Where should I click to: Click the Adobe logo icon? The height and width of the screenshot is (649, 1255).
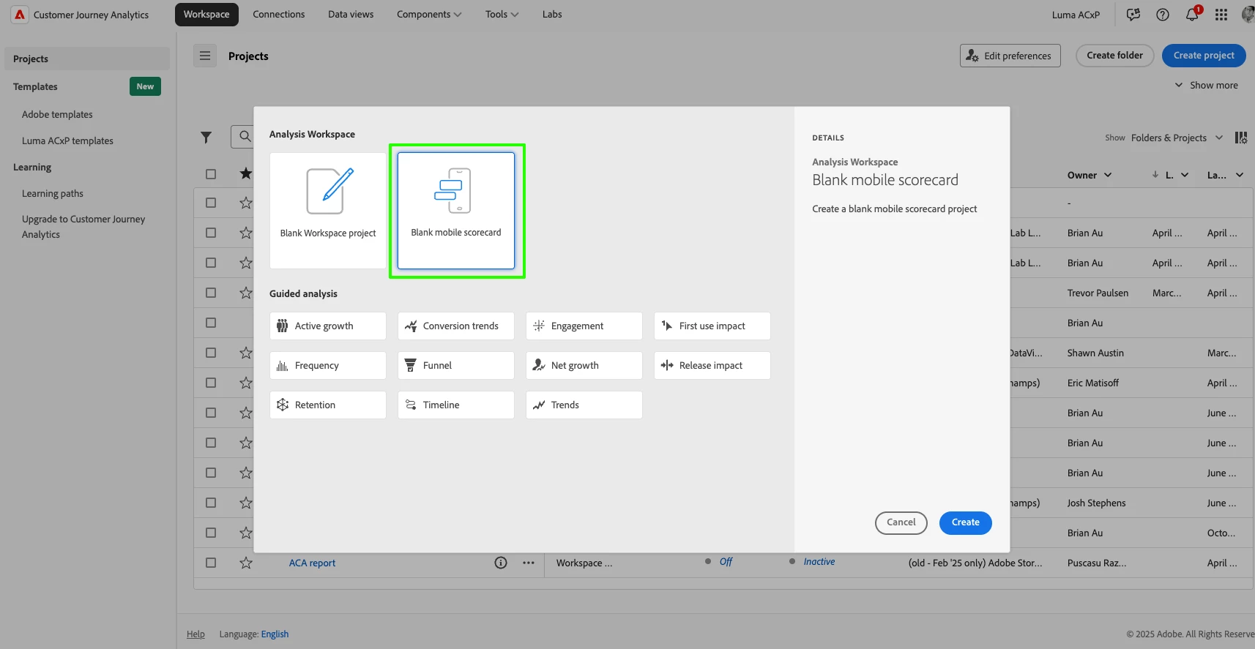click(20, 15)
